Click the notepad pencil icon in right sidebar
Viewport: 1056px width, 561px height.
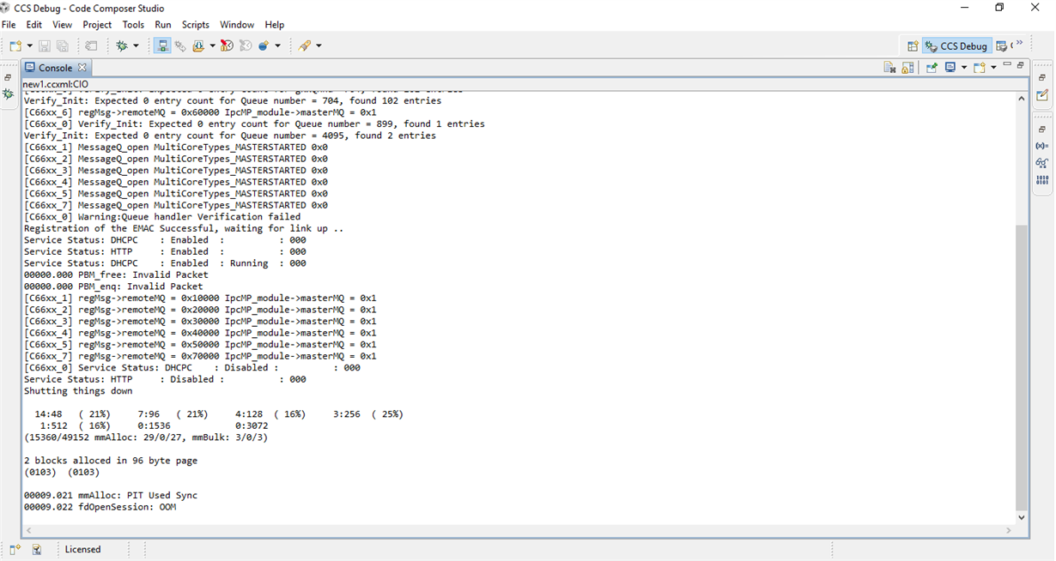pyautogui.click(x=1041, y=95)
